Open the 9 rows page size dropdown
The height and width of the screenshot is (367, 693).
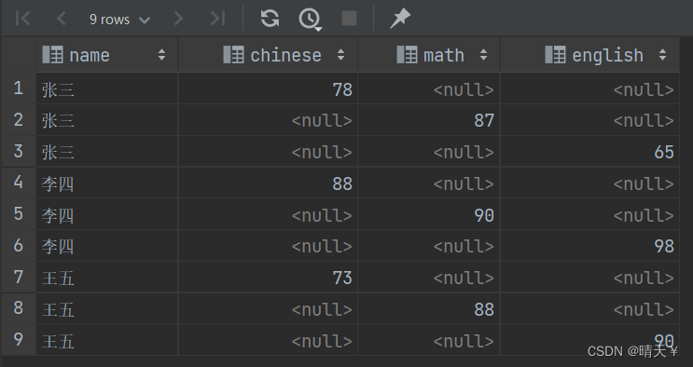coord(119,20)
